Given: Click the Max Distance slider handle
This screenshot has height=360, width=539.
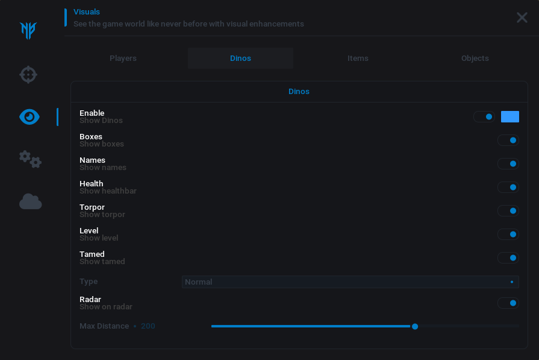Looking at the screenshot, I should (415, 326).
